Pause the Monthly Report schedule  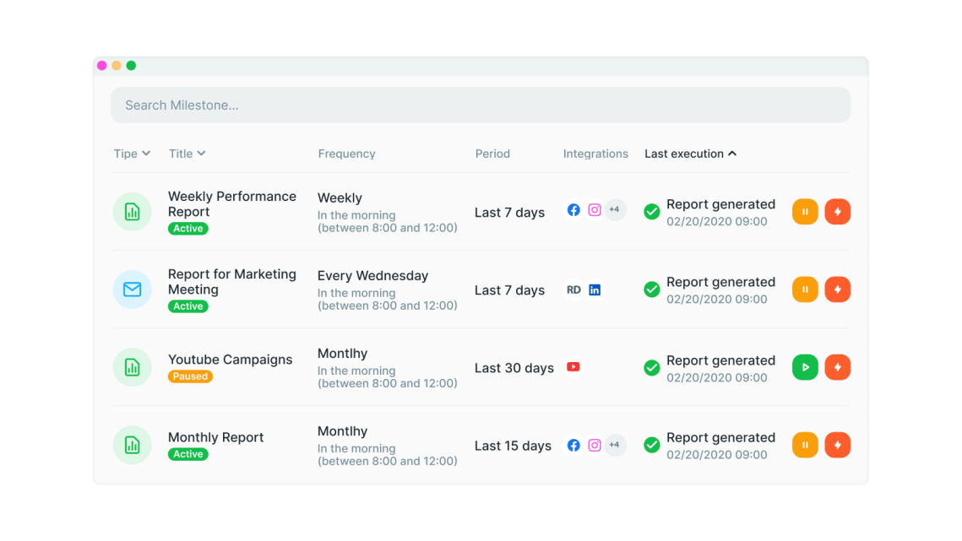pos(804,445)
